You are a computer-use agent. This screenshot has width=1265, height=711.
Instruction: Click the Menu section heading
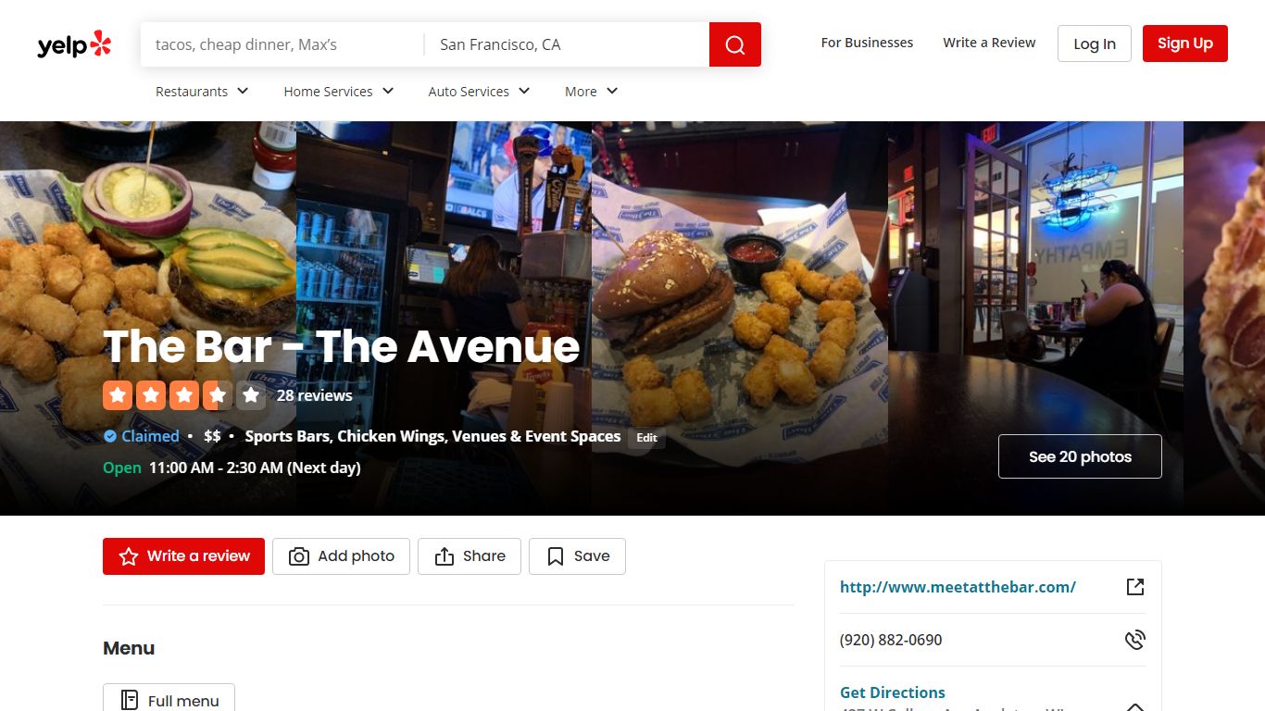[129, 648]
